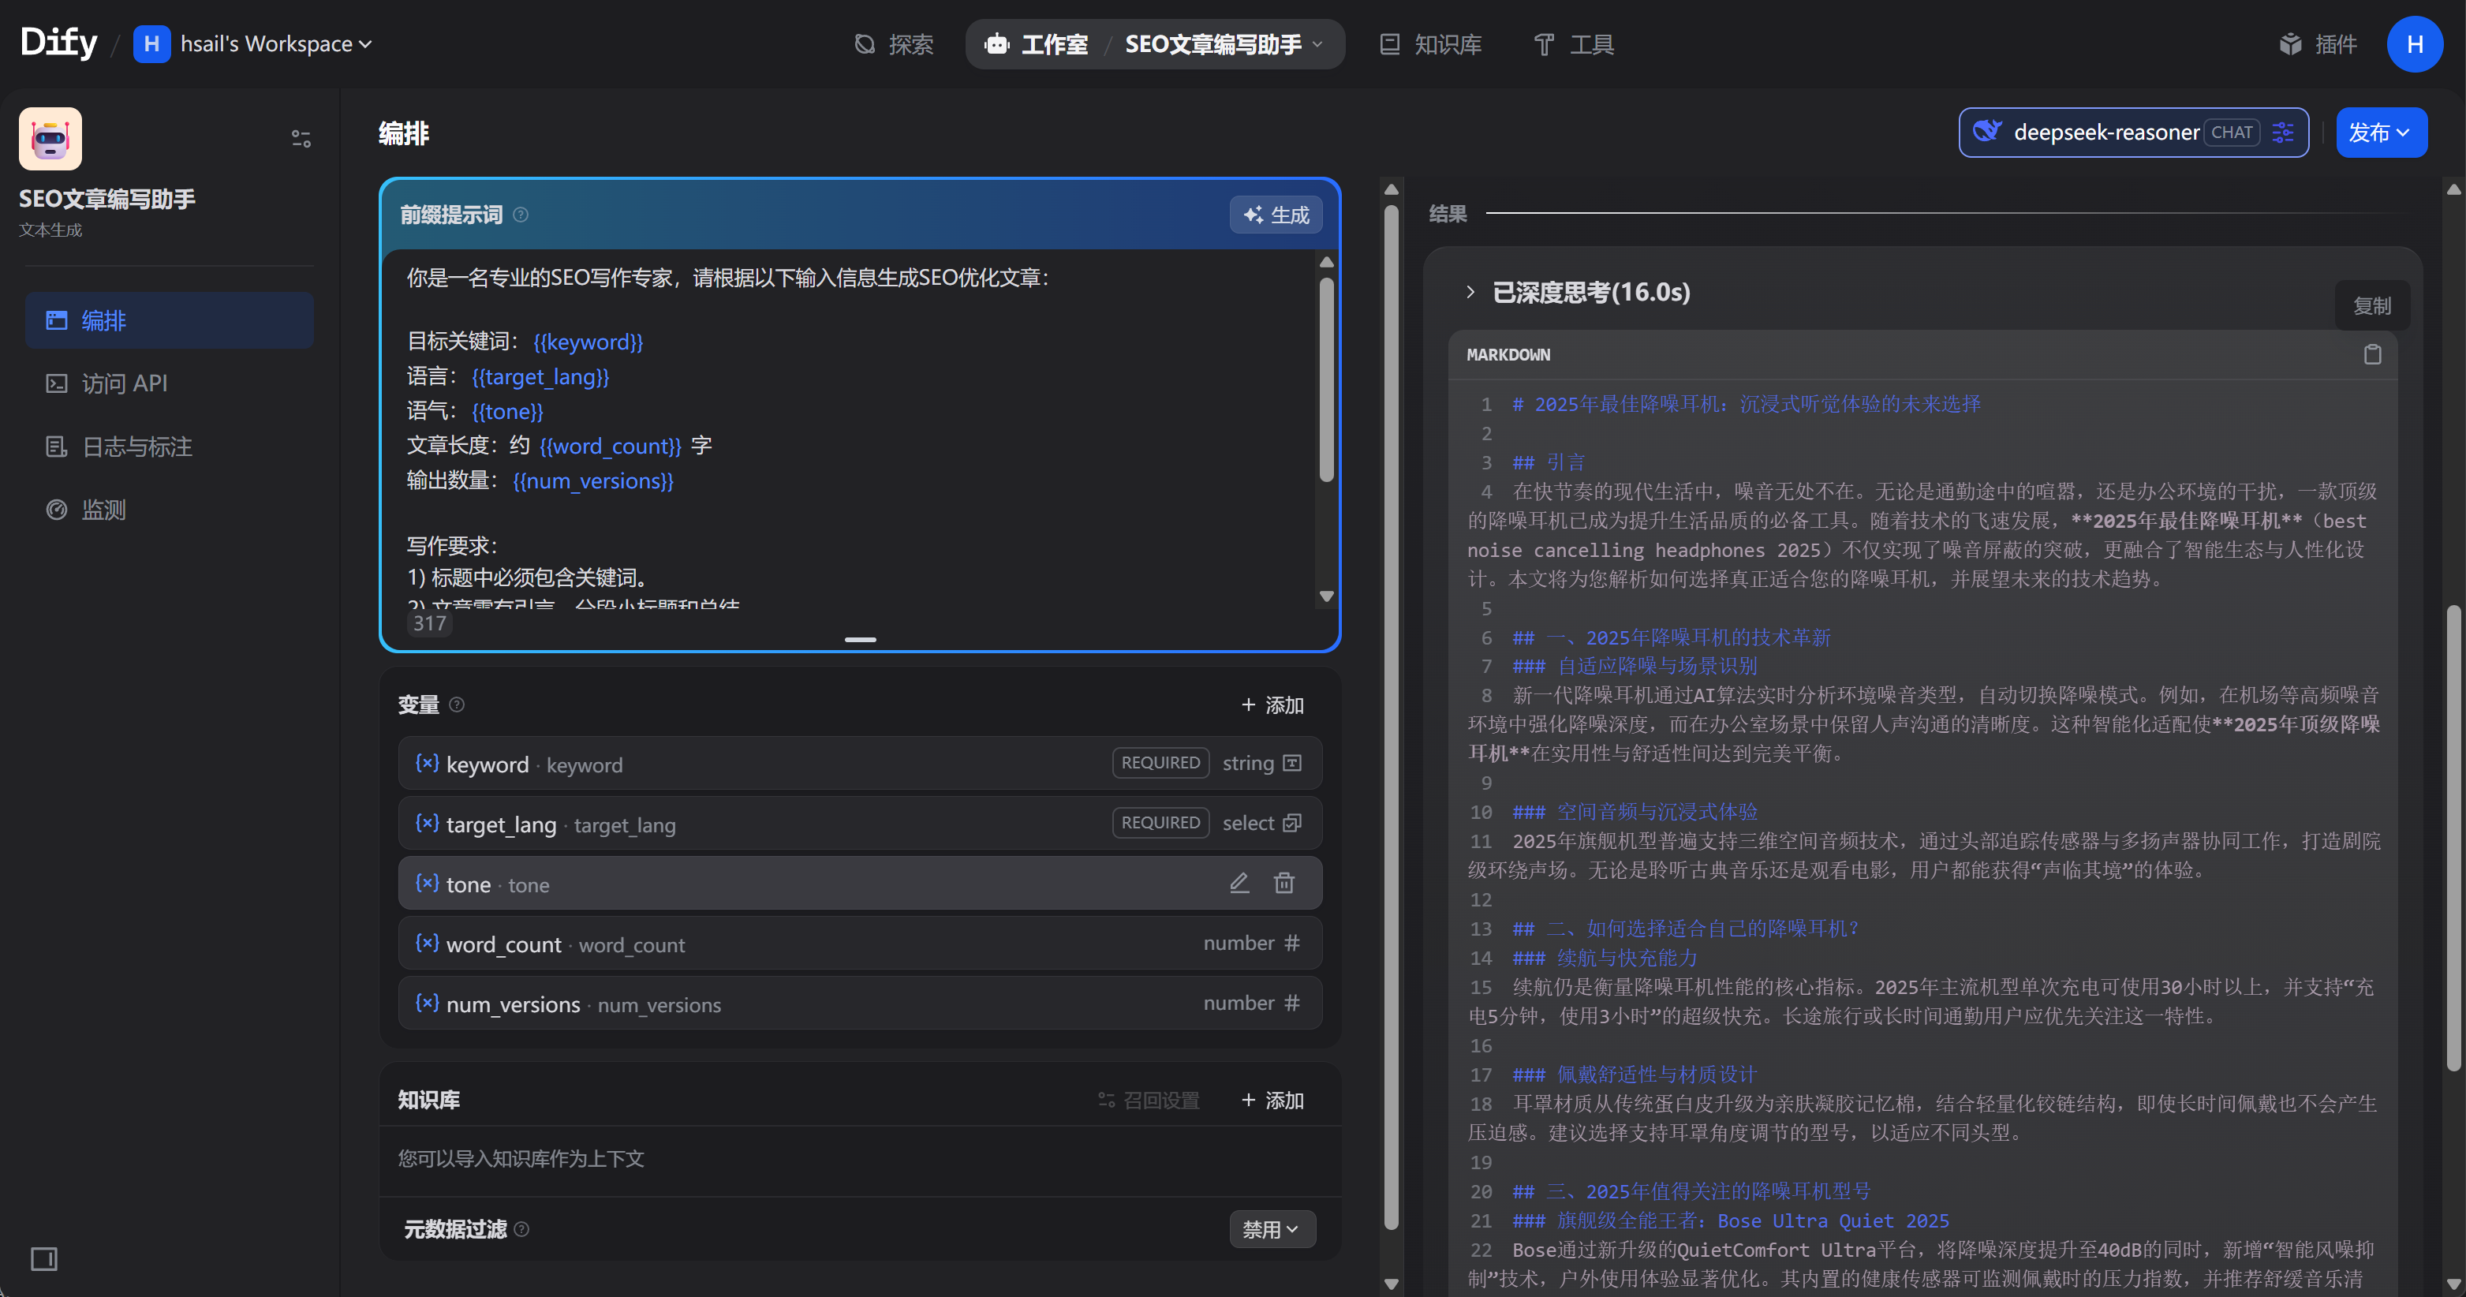Viewport: 2466px width, 1297px height.
Task: Open the 工作室 studio tab
Action: point(1037,44)
